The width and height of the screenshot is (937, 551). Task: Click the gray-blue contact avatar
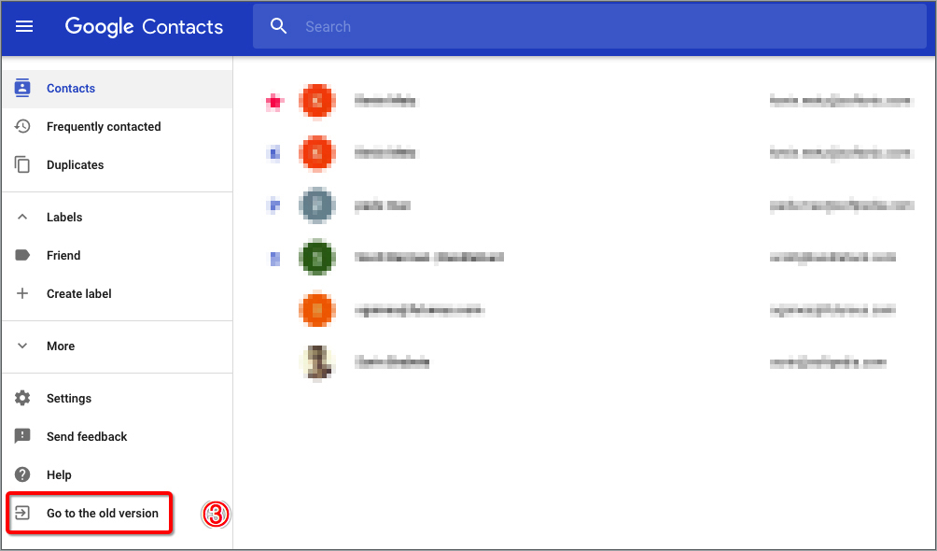coord(317,205)
